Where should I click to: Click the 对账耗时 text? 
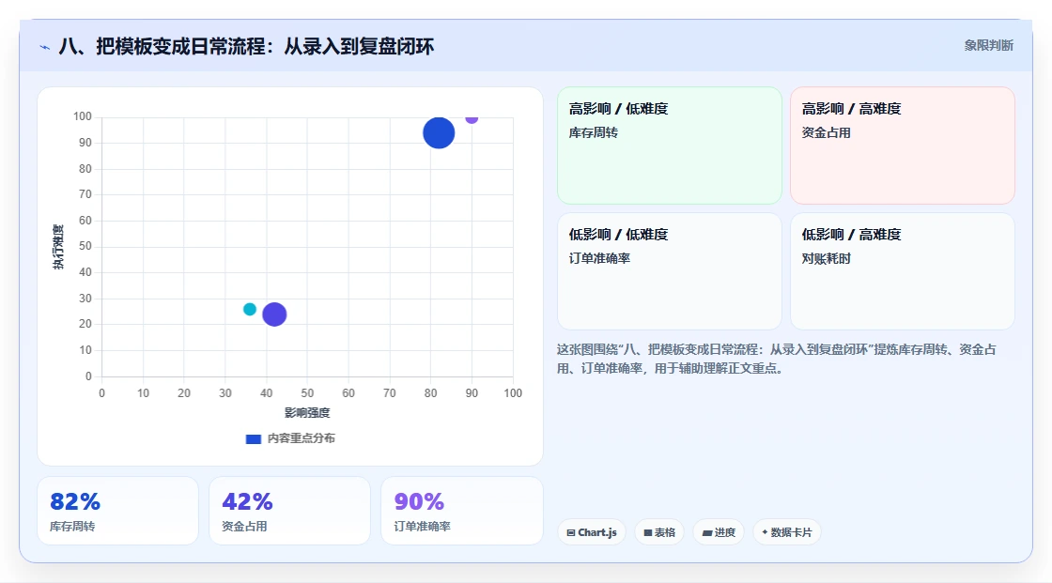coord(826,258)
